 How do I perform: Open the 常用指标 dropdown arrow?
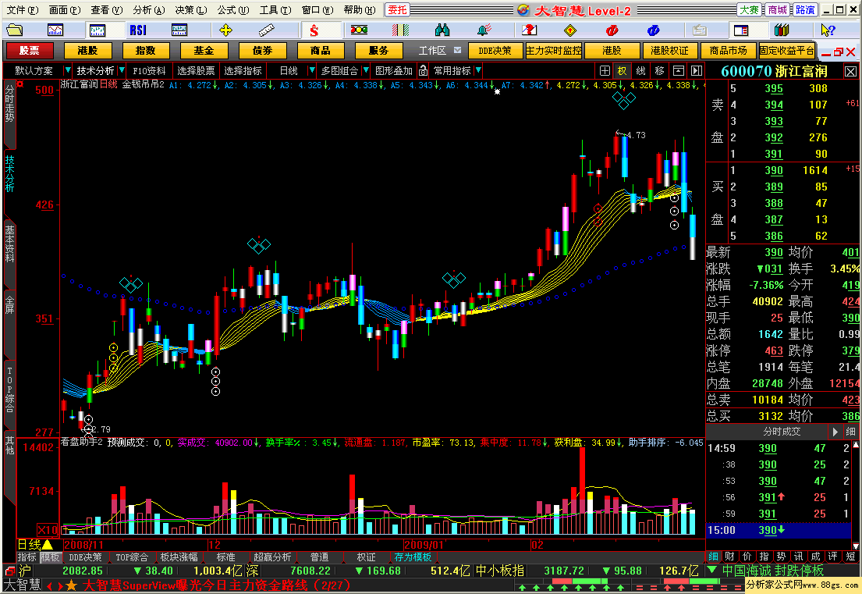click(478, 70)
